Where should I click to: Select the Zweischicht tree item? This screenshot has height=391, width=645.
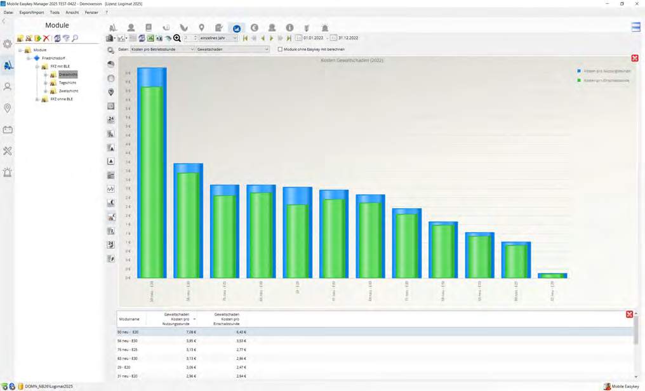tap(69, 91)
